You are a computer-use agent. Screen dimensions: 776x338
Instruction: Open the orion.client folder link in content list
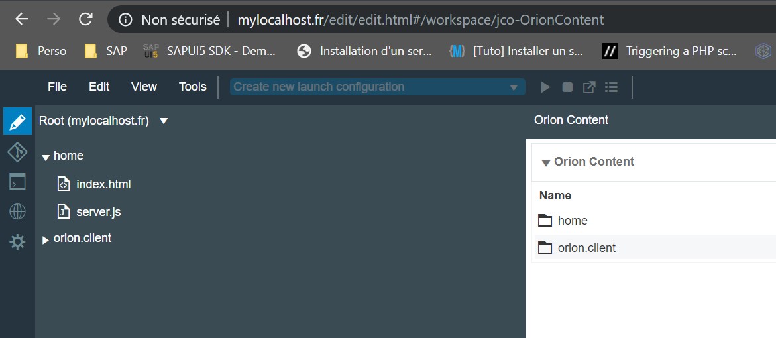pyautogui.click(x=586, y=247)
